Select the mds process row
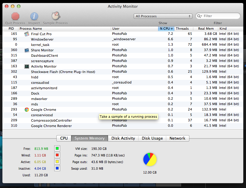 tap(123, 104)
